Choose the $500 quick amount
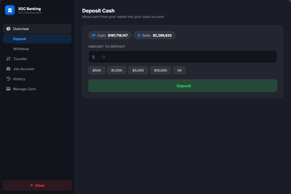 coord(97,70)
